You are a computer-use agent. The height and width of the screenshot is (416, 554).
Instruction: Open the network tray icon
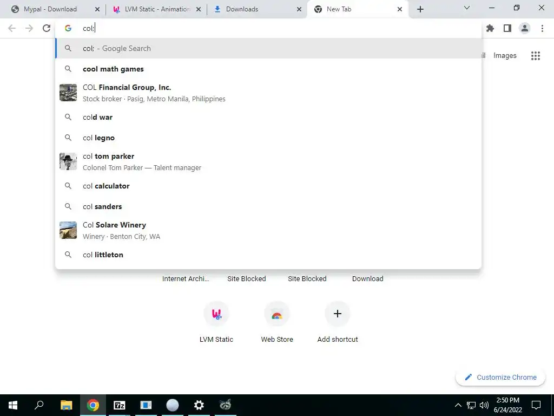tap(471, 405)
